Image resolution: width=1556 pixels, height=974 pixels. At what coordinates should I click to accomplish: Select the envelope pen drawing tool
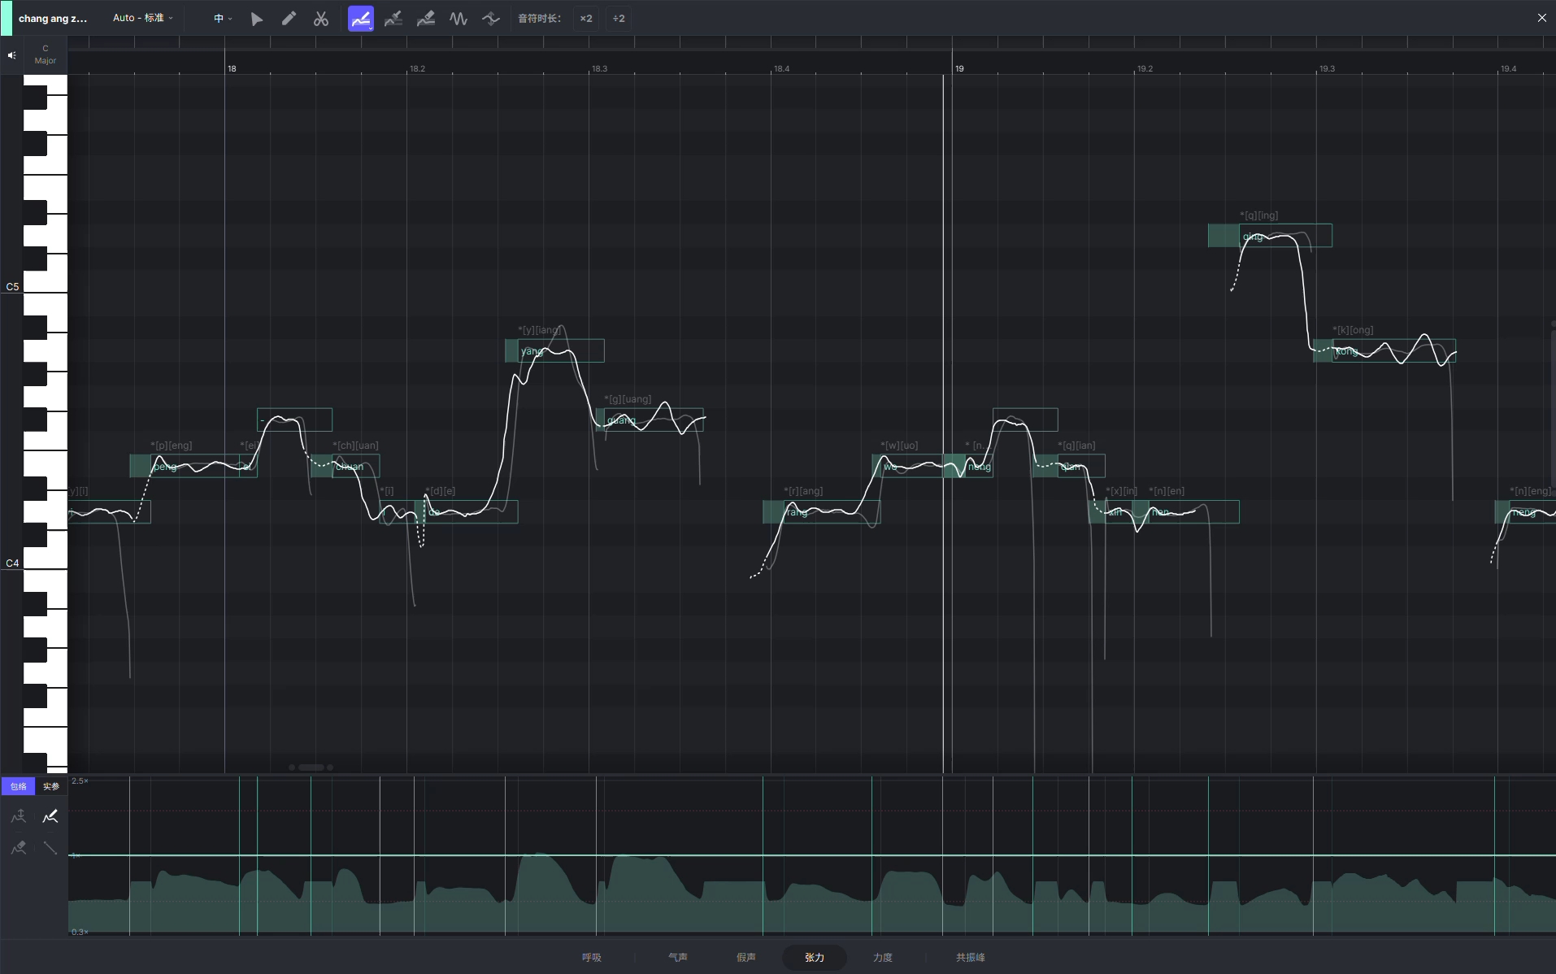50,816
